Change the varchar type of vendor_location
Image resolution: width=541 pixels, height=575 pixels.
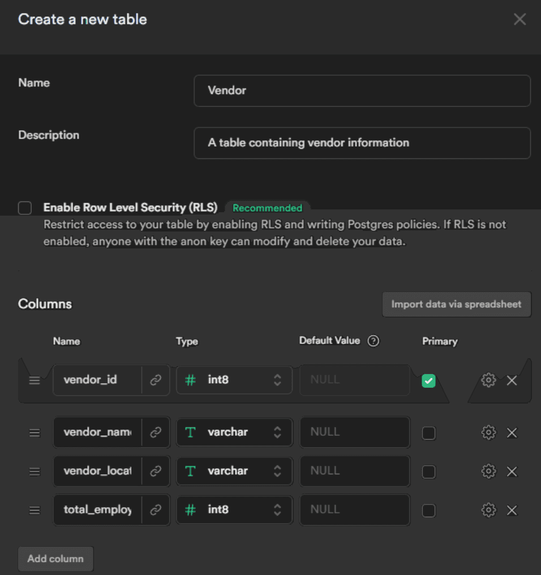[x=234, y=471]
